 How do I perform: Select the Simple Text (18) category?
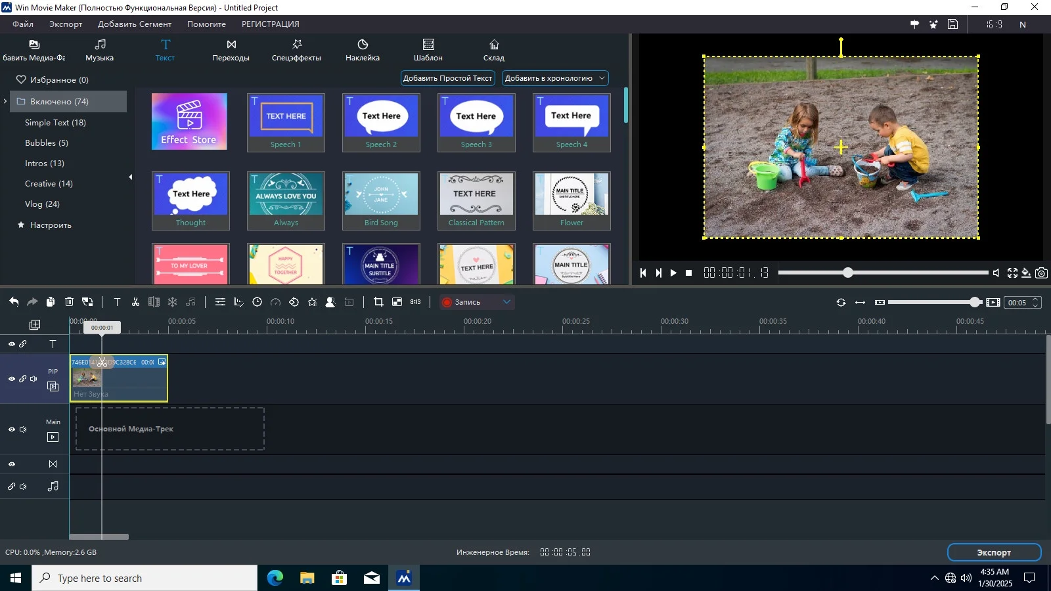click(55, 122)
